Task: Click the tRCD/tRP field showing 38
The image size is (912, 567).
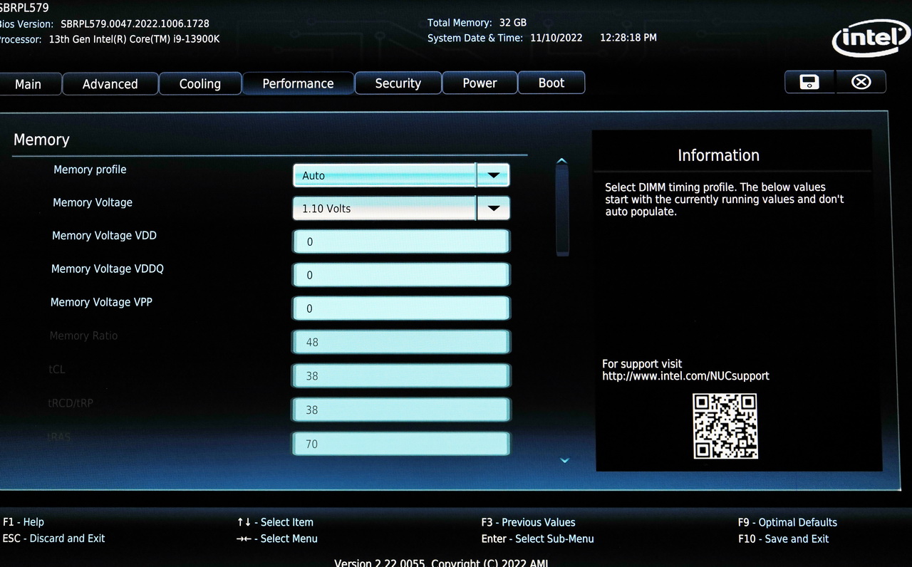Action: pos(401,410)
